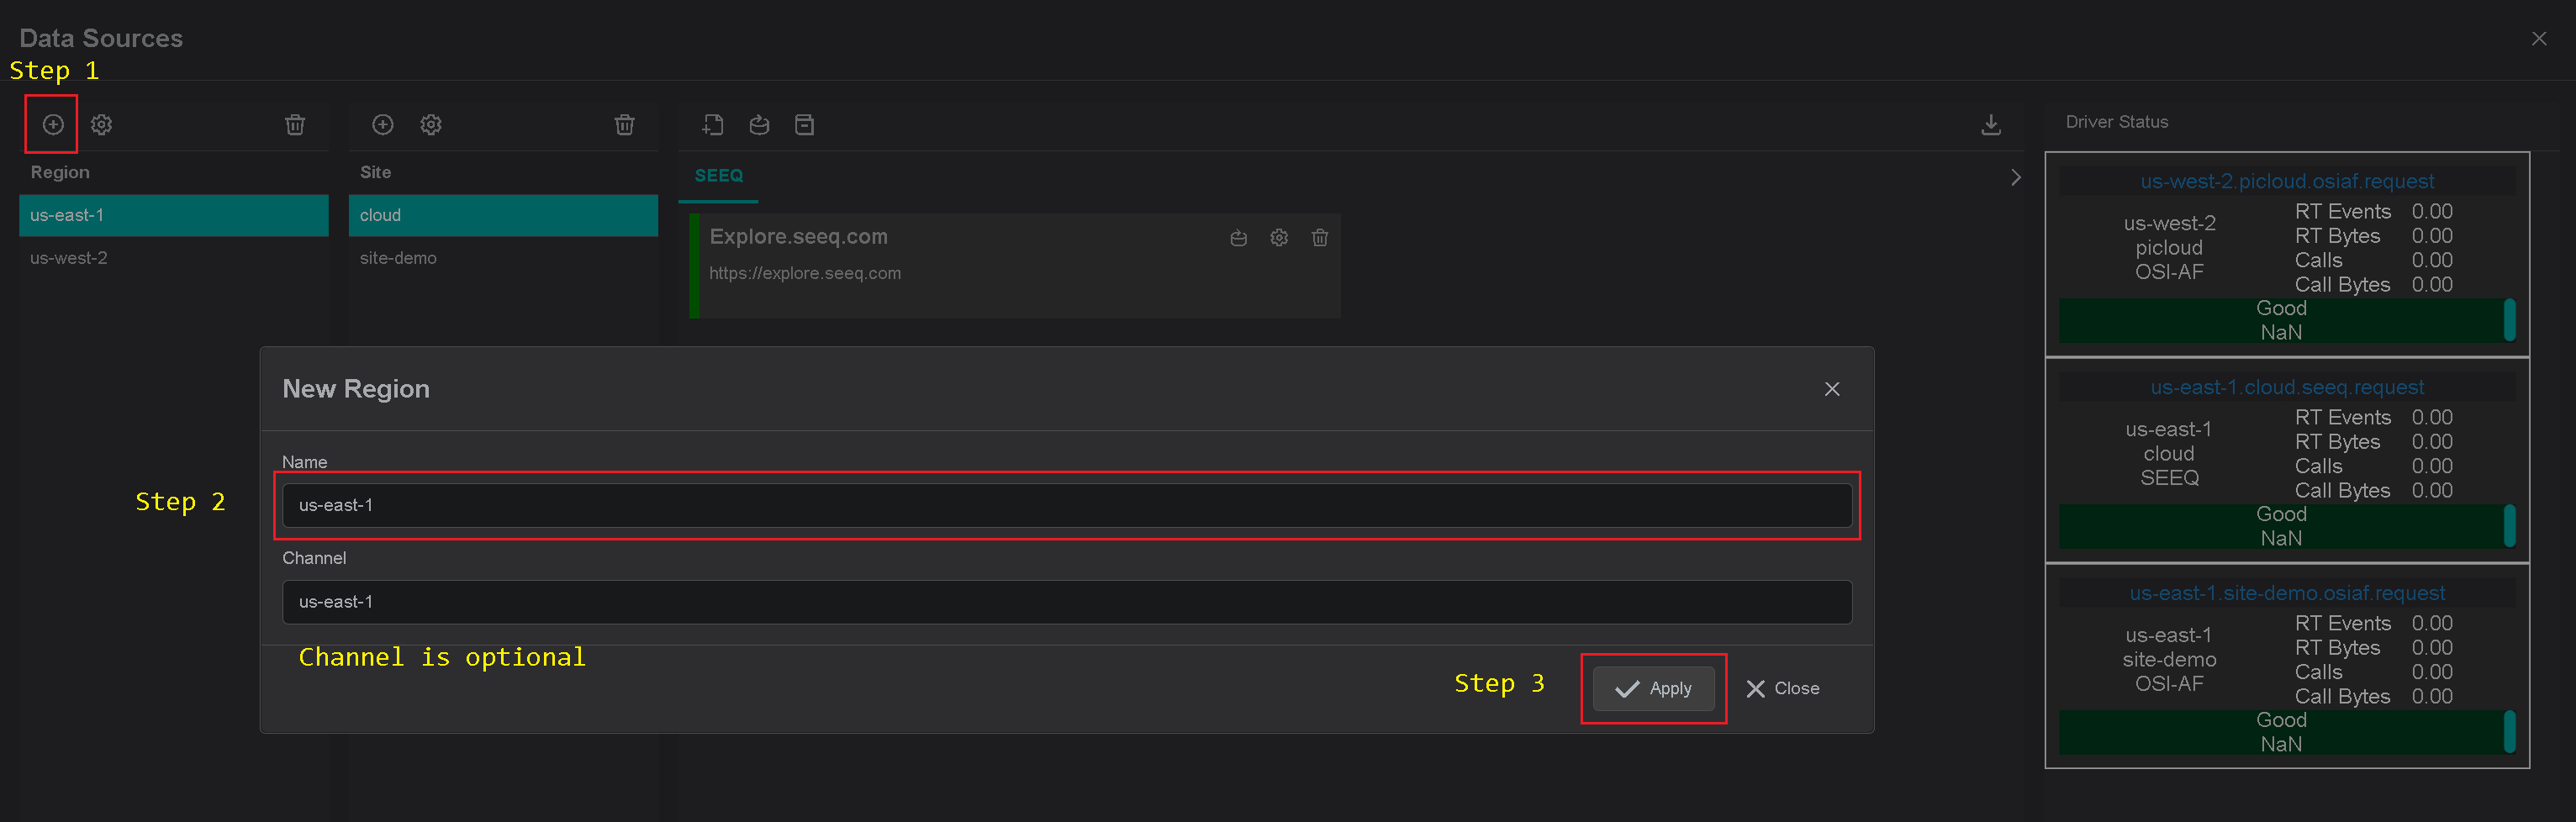2576x822 pixels.
Task: Click the Apply button
Action: point(1653,688)
